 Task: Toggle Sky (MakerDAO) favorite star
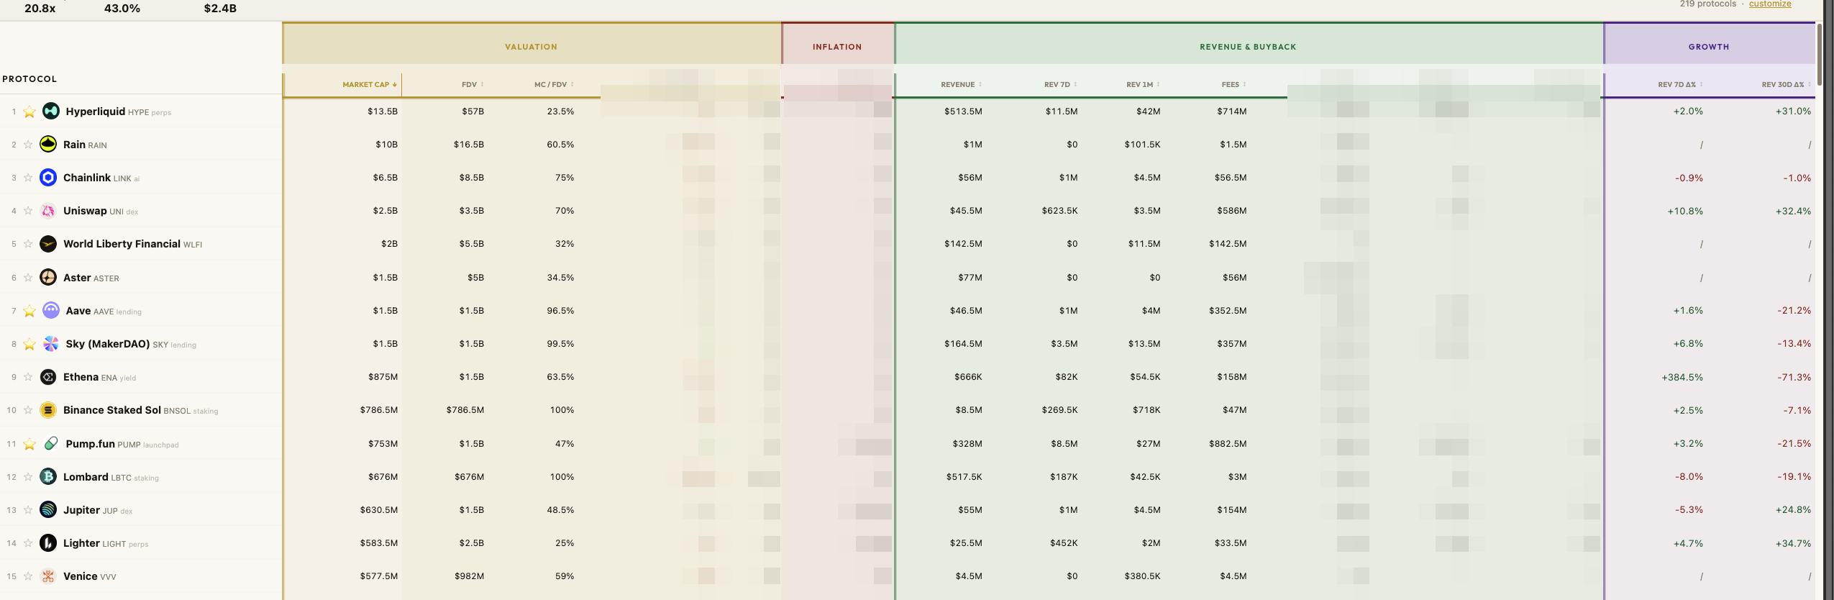click(29, 344)
